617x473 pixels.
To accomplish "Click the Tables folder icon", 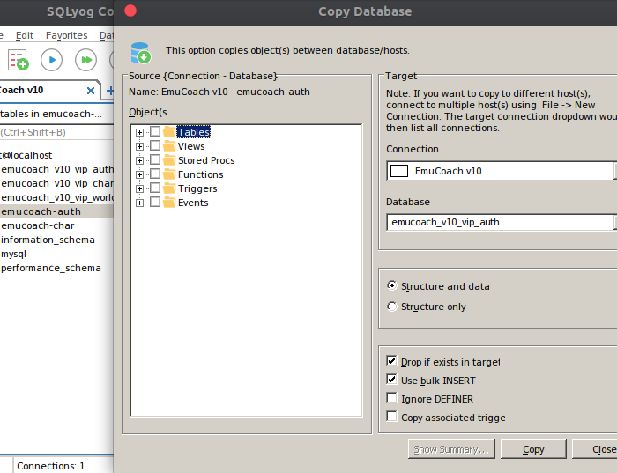I will coord(169,132).
